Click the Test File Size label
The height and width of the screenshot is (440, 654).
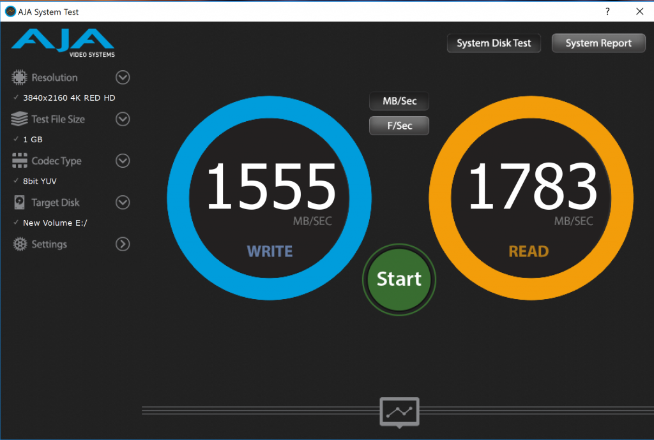58,119
